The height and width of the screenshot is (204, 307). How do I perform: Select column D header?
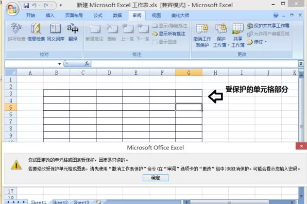[x=109, y=73]
